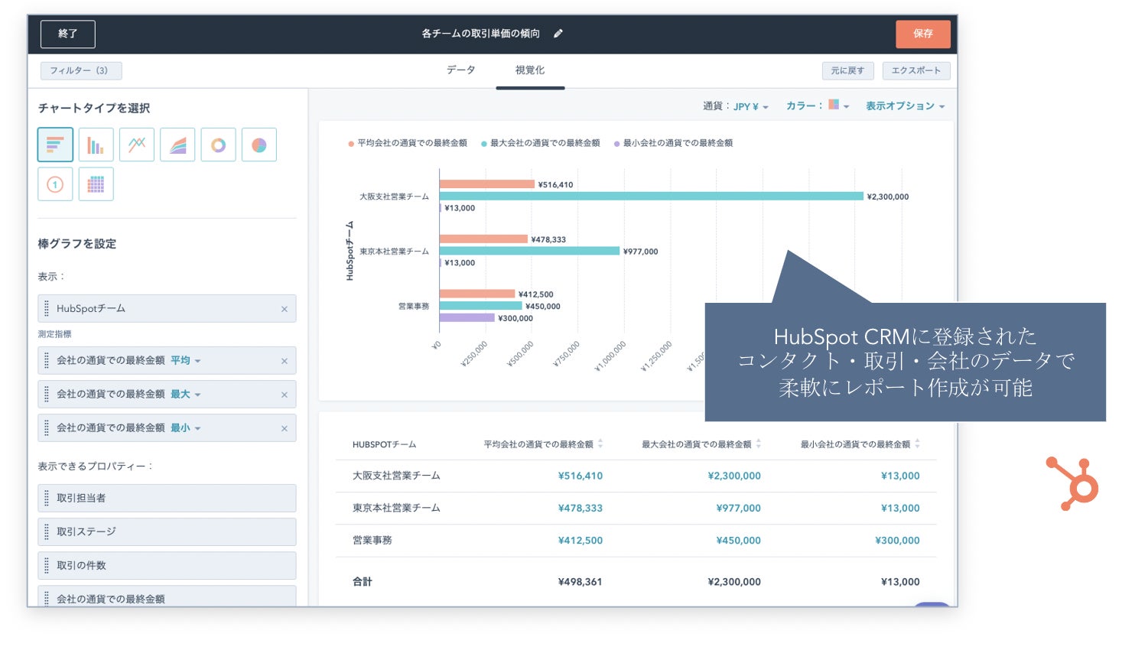
Task: Grab the drag handle of 取引の件数
Action: point(47,565)
